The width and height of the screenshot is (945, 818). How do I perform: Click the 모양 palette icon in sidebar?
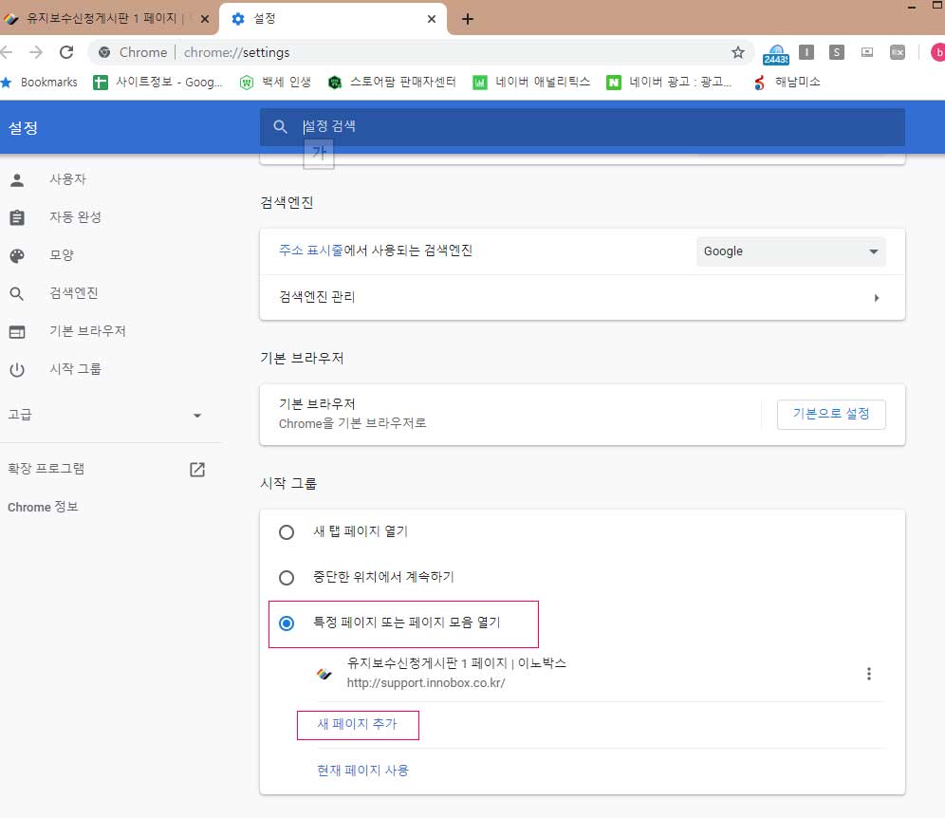click(x=17, y=255)
